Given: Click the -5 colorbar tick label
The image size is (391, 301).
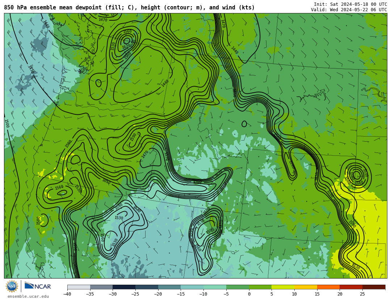Looking at the screenshot, I should pos(226,294).
